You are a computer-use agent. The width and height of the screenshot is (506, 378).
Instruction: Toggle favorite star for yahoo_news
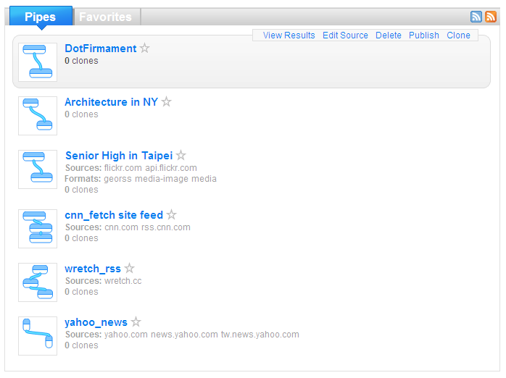pos(136,322)
